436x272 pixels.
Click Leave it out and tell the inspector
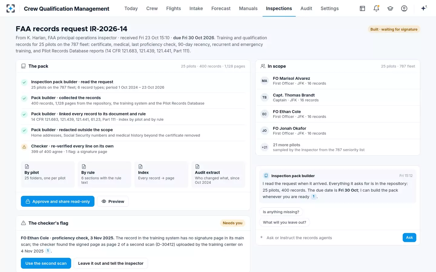pyautogui.click(x=111, y=263)
